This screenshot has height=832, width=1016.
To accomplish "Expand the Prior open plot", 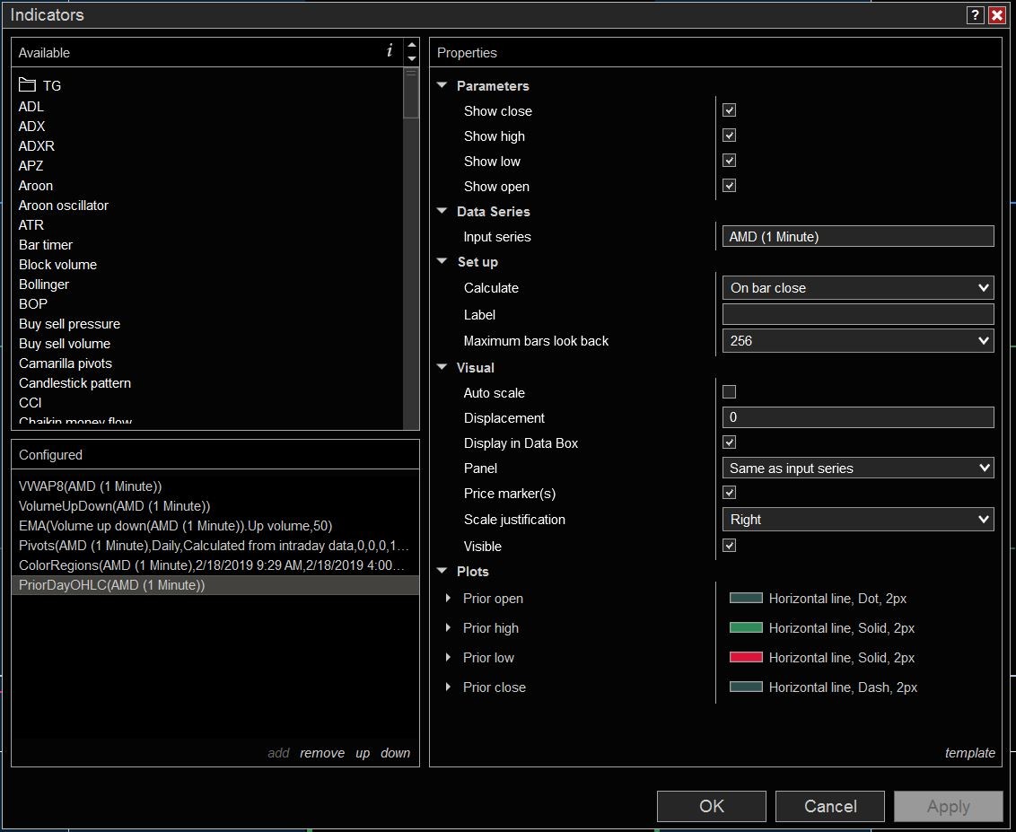I will coord(448,598).
